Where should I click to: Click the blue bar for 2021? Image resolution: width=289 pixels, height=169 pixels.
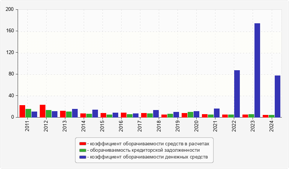click(x=217, y=113)
